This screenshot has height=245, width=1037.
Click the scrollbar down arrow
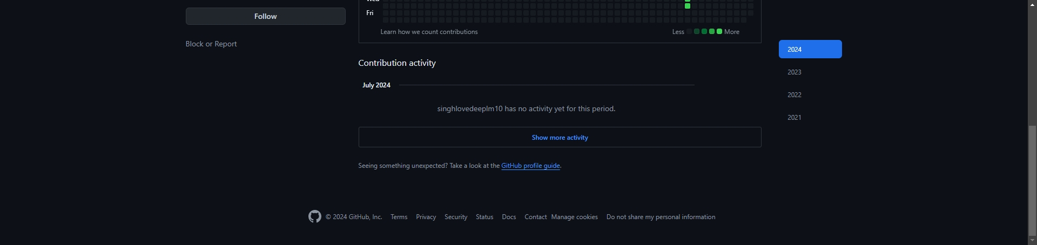coord(1032,240)
